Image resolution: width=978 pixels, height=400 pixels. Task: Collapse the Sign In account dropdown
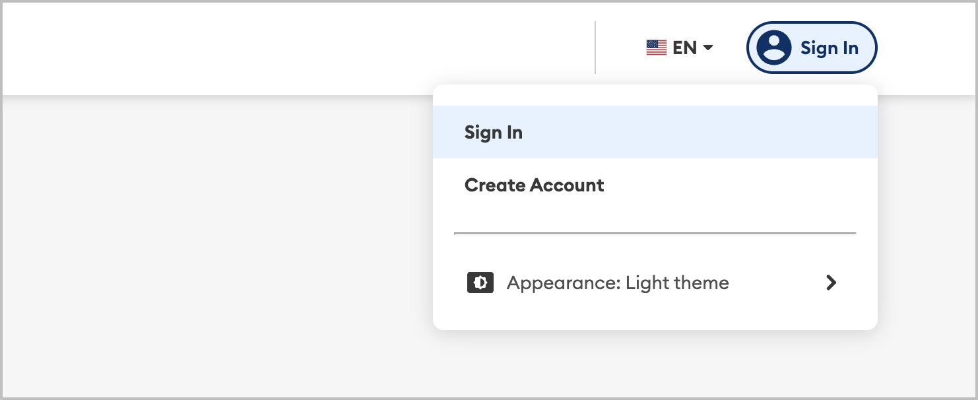tap(812, 48)
